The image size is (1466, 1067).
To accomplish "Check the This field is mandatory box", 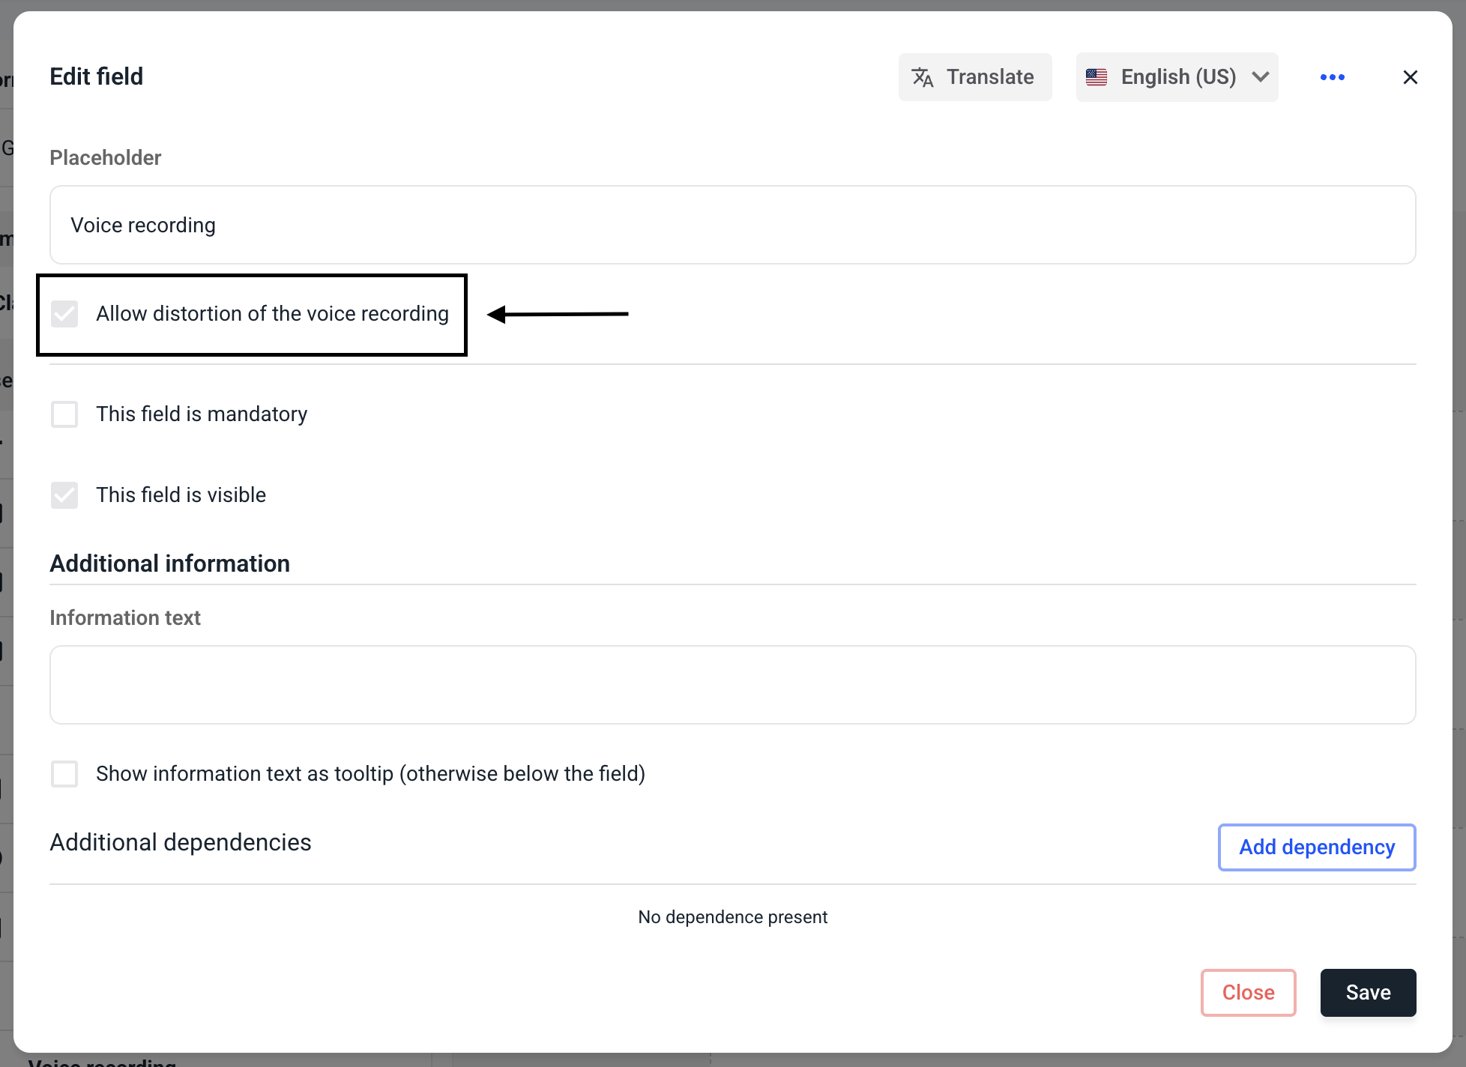I will point(64,414).
